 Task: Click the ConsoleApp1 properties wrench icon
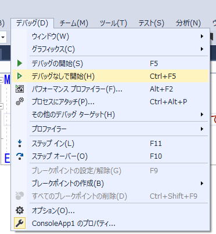20,223
